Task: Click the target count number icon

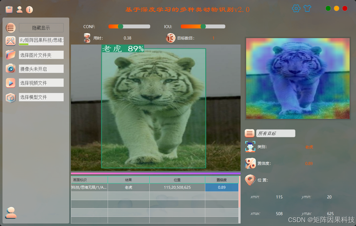Action: click(x=170, y=38)
